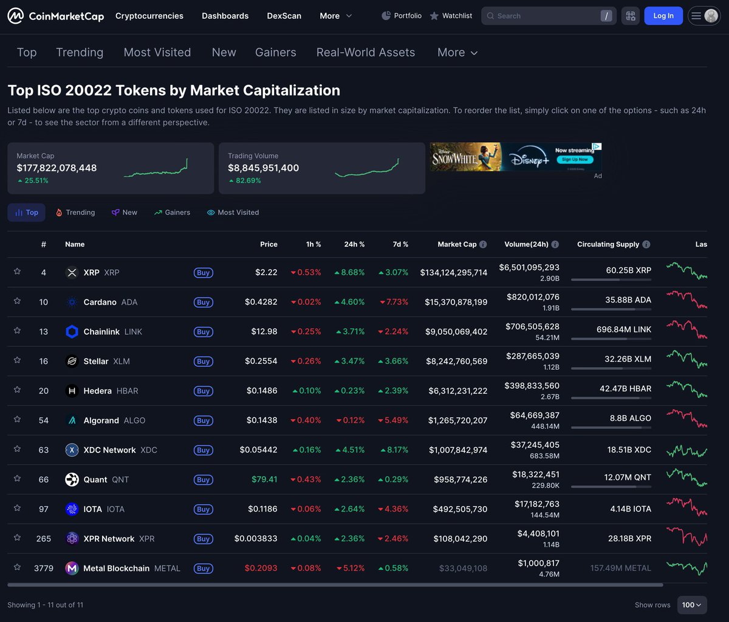Click the XPR Network coin logo
The height and width of the screenshot is (622, 729).
[x=72, y=539]
